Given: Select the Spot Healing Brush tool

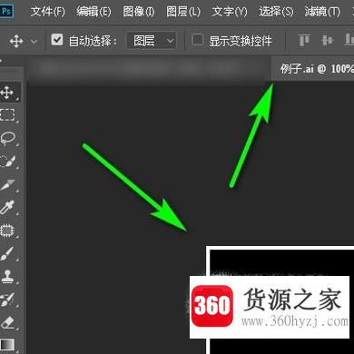Looking at the screenshot, I should click(x=7, y=231).
